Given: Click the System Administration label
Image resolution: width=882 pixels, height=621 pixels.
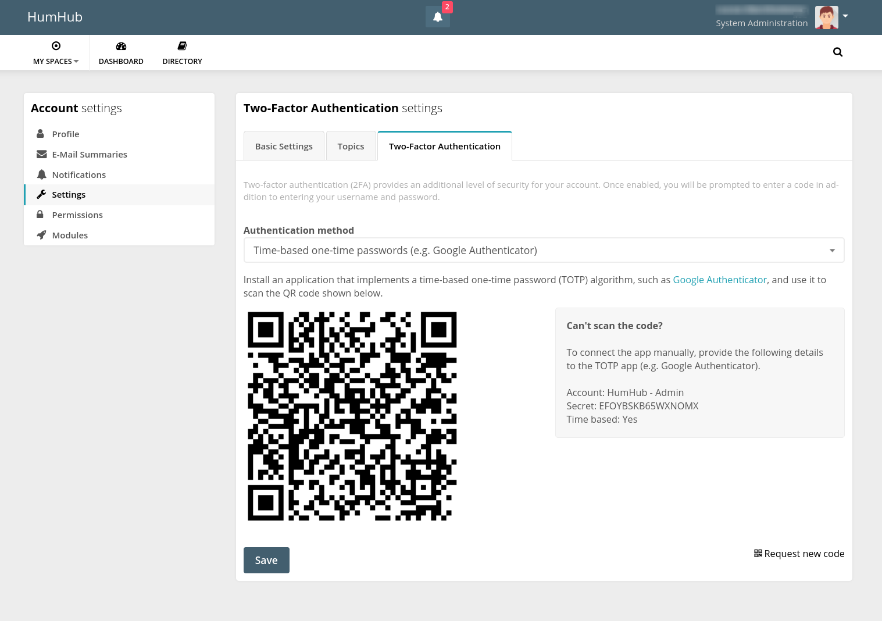Looking at the screenshot, I should tap(762, 23).
